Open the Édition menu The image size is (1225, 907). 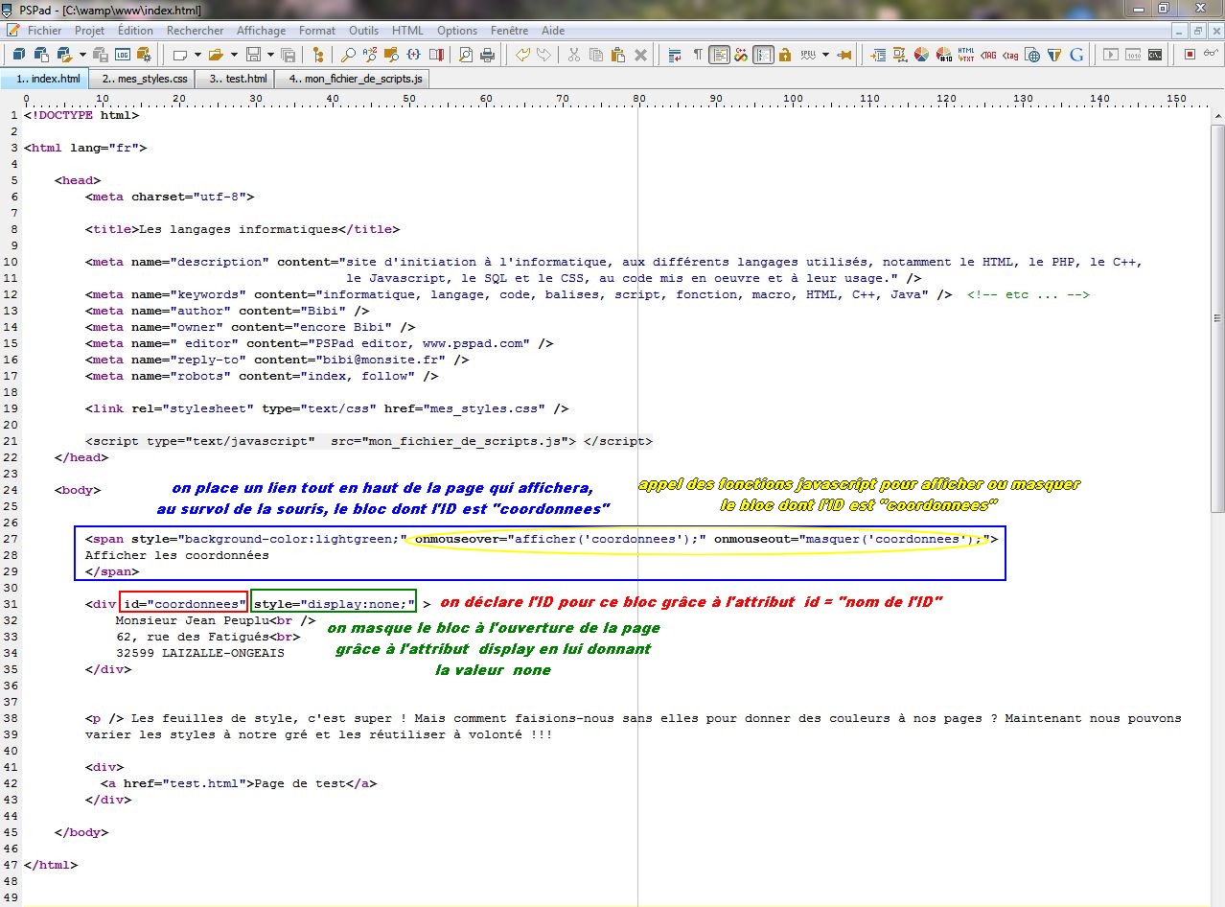click(135, 31)
